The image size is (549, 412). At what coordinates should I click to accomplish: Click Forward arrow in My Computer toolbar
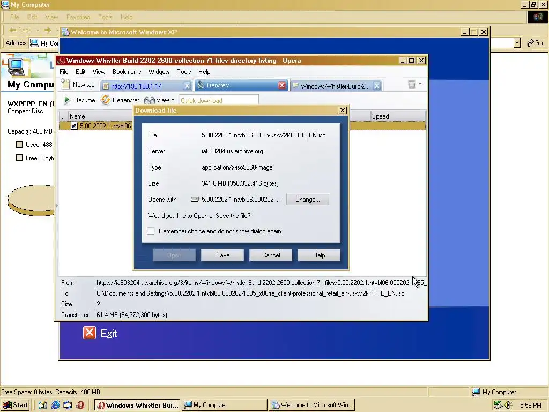48,30
